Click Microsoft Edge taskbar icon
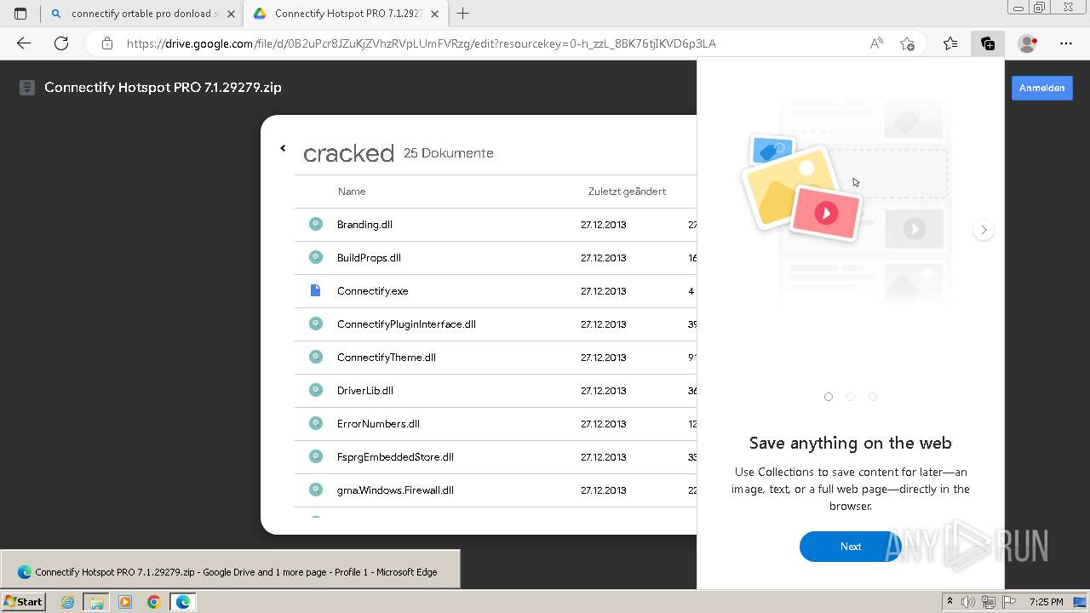The image size is (1090, 613). pos(183,602)
